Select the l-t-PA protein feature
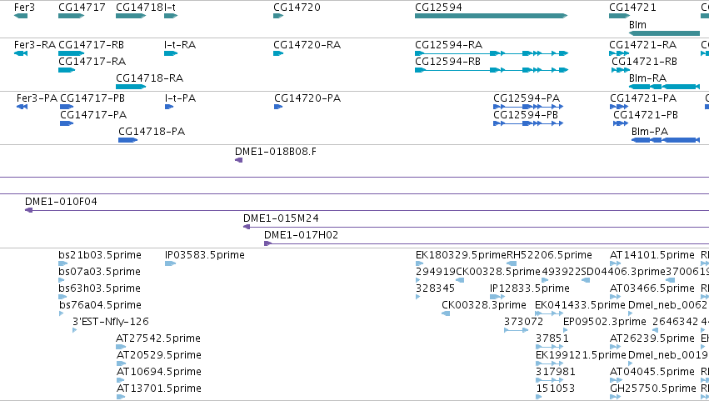This screenshot has width=709, height=401. [x=169, y=107]
